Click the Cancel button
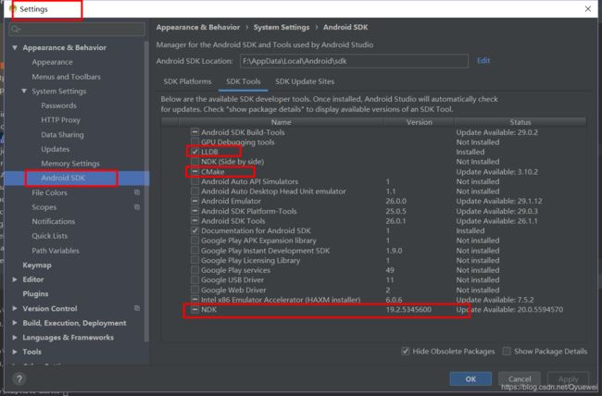Viewport: 602px width, 396px height. (x=520, y=379)
